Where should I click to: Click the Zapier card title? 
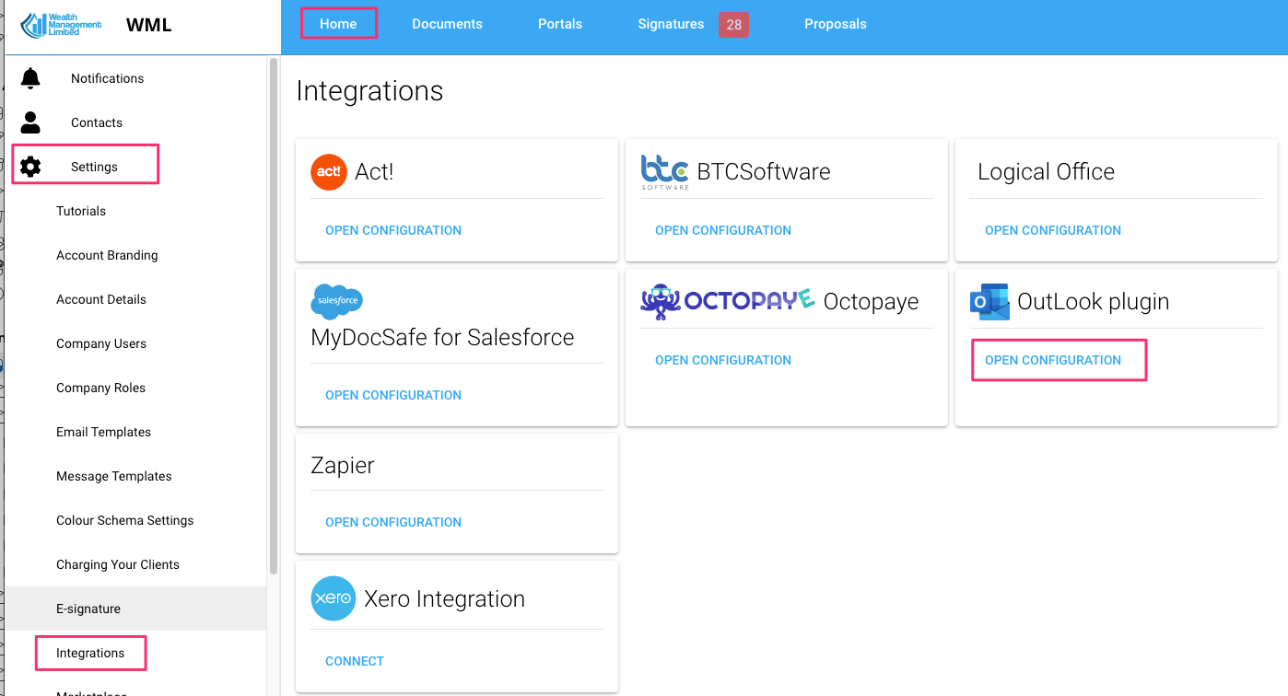(343, 466)
